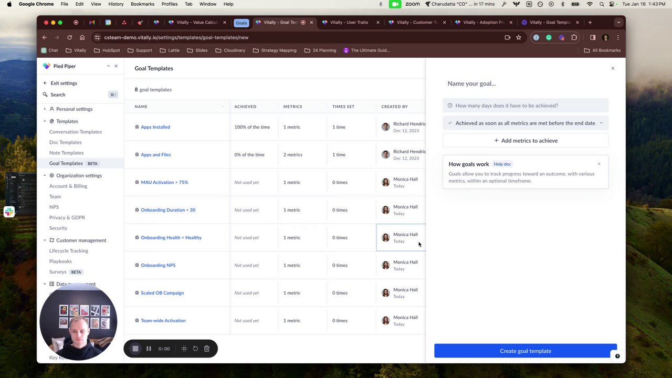Click the Pied Piper logo icon
Image resolution: width=672 pixels, height=378 pixels.
47,66
